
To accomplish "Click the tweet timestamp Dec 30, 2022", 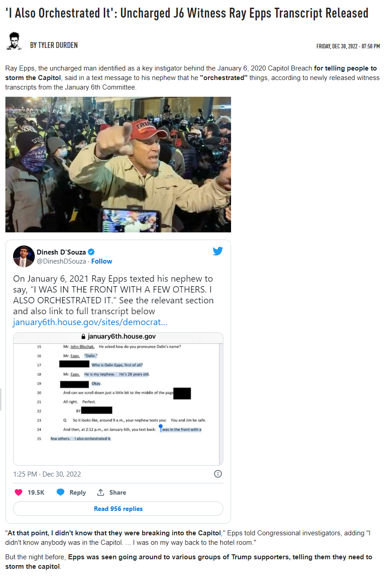I will tap(47, 474).
